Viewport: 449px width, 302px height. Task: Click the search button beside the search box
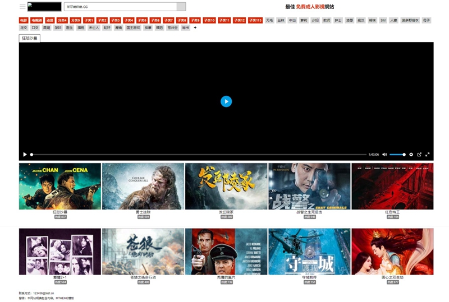tap(181, 7)
